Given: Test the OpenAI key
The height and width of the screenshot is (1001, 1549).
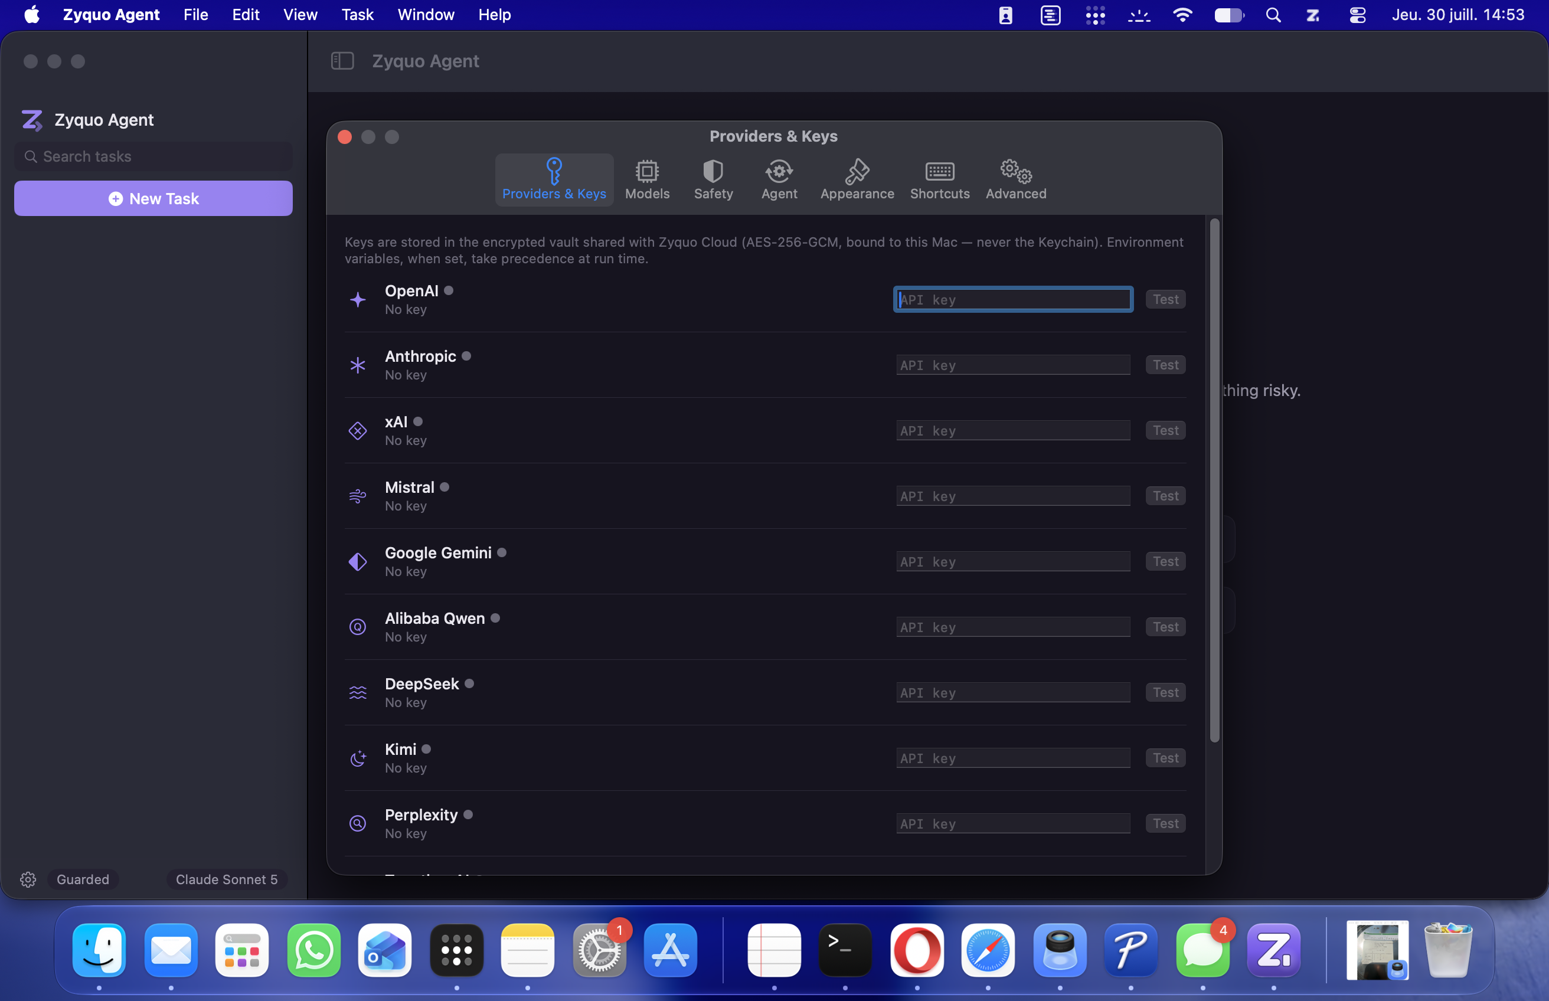Looking at the screenshot, I should pos(1165,300).
